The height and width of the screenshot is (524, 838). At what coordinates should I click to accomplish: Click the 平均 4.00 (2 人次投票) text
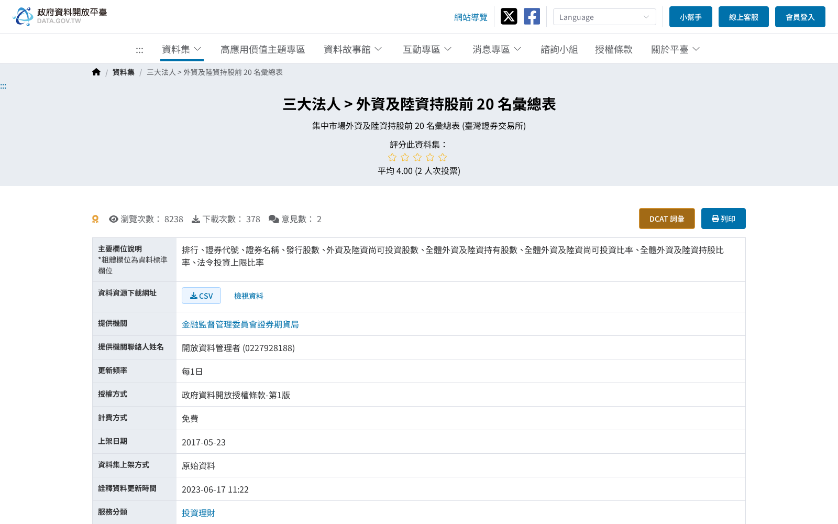point(419,171)
